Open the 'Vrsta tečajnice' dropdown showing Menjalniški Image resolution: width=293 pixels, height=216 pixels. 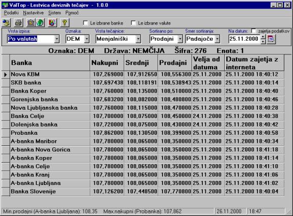(138, 39)
